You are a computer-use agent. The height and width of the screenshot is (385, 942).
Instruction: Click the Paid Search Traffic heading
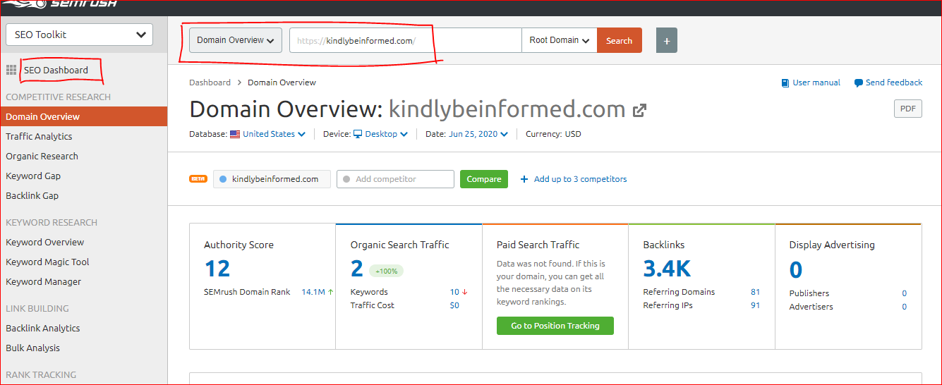[538, 245]
